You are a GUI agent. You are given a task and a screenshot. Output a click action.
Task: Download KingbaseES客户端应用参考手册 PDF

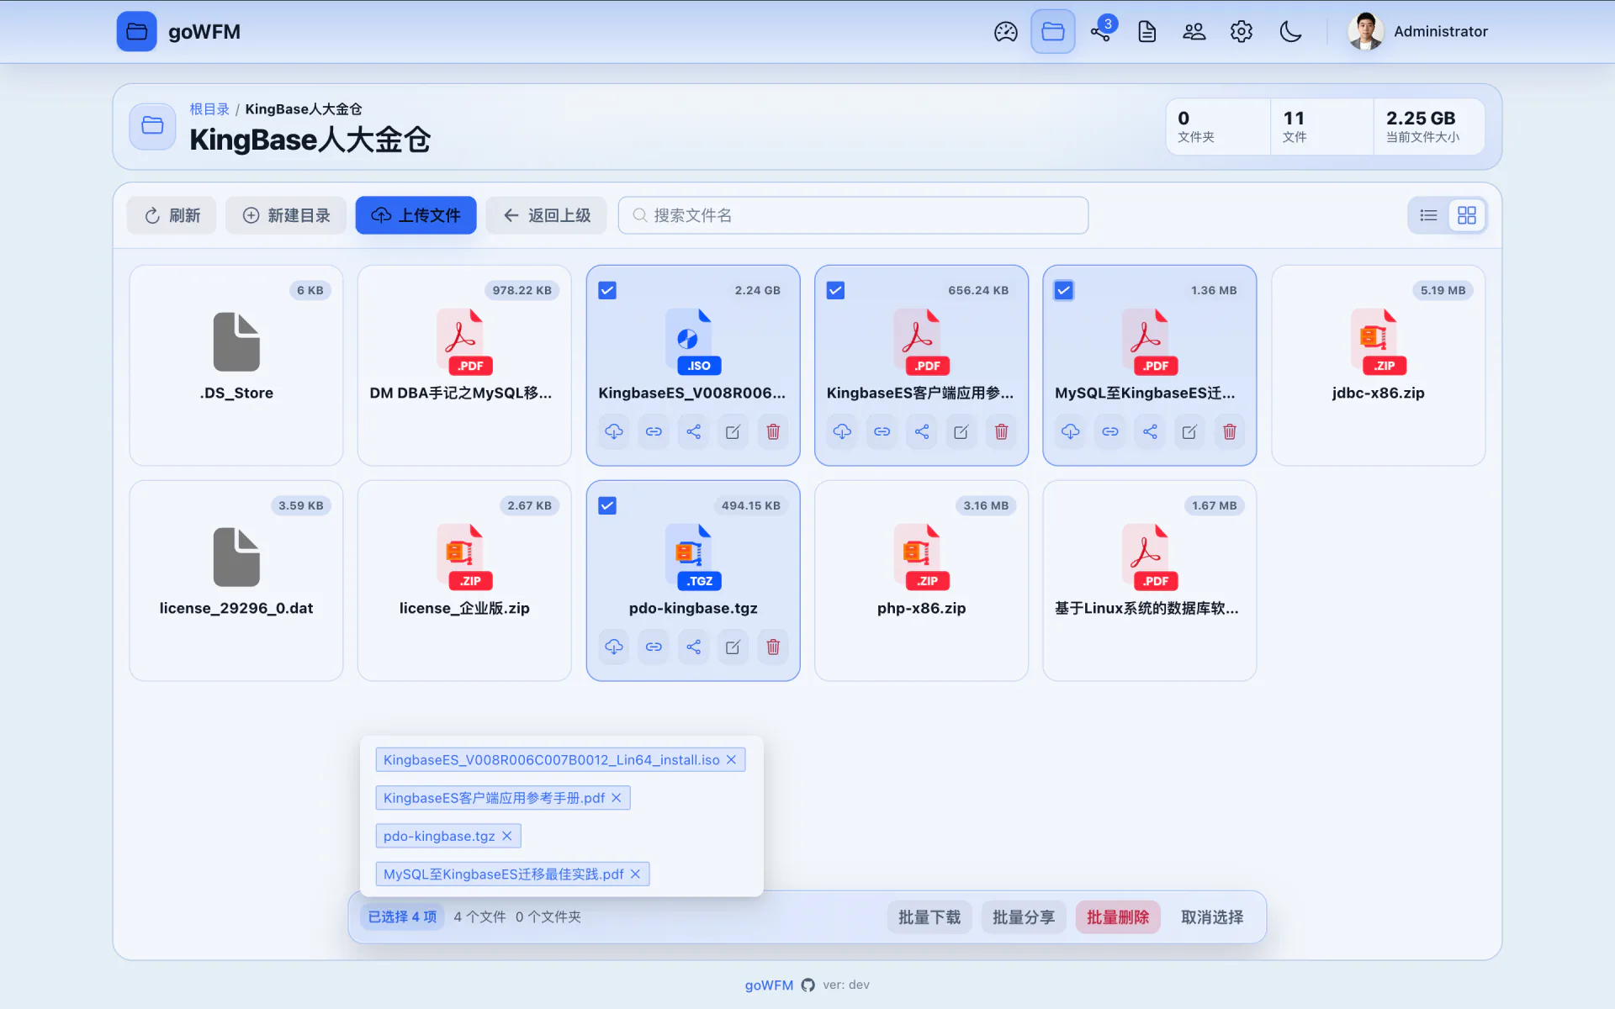coord(842,432)
